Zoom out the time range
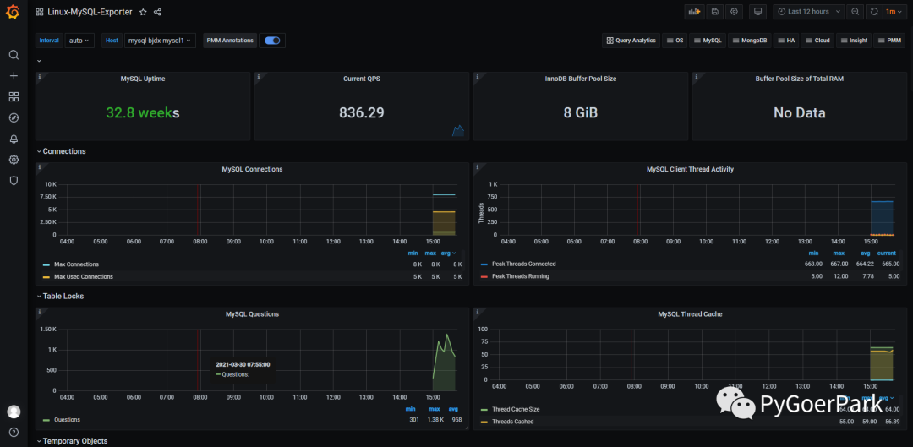913x447 pixels. click(x=855, y=11)
